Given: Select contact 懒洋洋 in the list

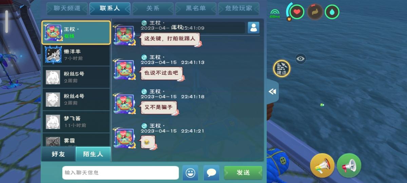Looking at the screenshot, I should click(x=76, y=55).
